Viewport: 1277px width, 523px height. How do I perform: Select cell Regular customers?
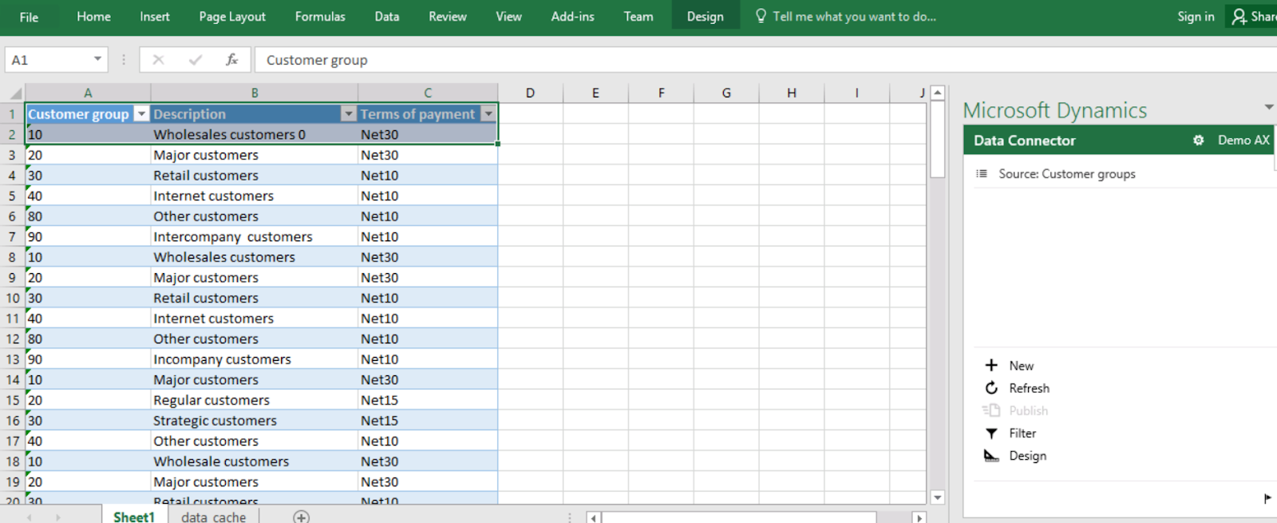pos(255,400)
